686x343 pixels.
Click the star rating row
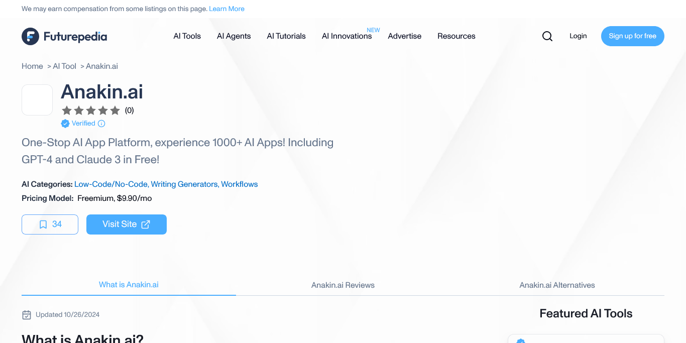[91, 110]
